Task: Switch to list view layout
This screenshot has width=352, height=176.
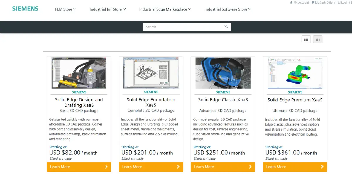Action: 306,39
